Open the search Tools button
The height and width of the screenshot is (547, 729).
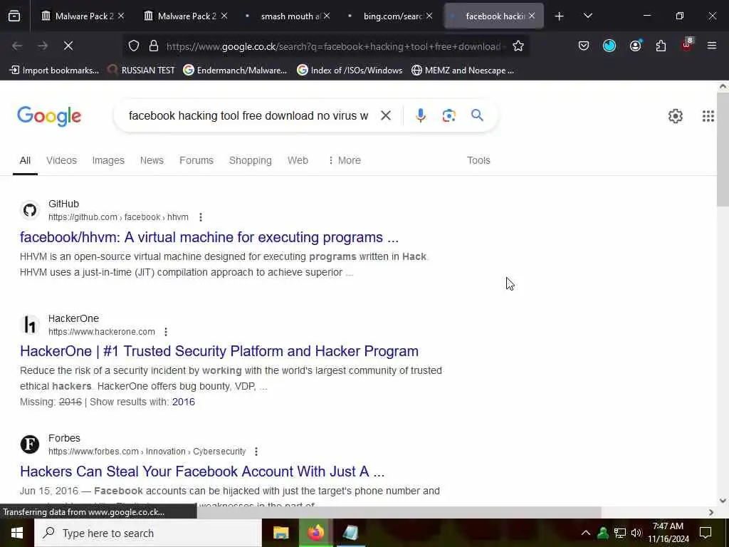point(478,160)
